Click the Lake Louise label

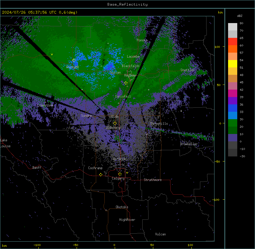pyautogui.click(x=5, y=143)
